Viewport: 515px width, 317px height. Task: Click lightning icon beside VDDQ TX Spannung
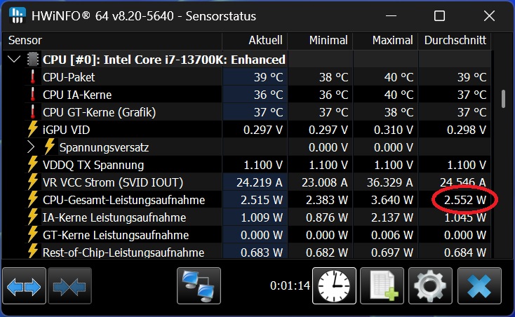(32, 164)
